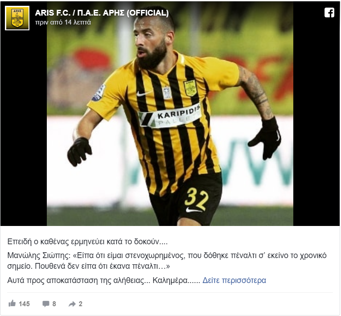Screen dimensions: 341x316
Task: Open comments via speech bubble icon
Action: [x=45, y=304]
